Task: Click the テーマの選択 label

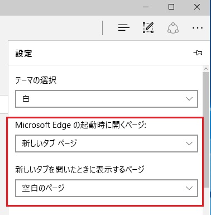Action: 36,80
